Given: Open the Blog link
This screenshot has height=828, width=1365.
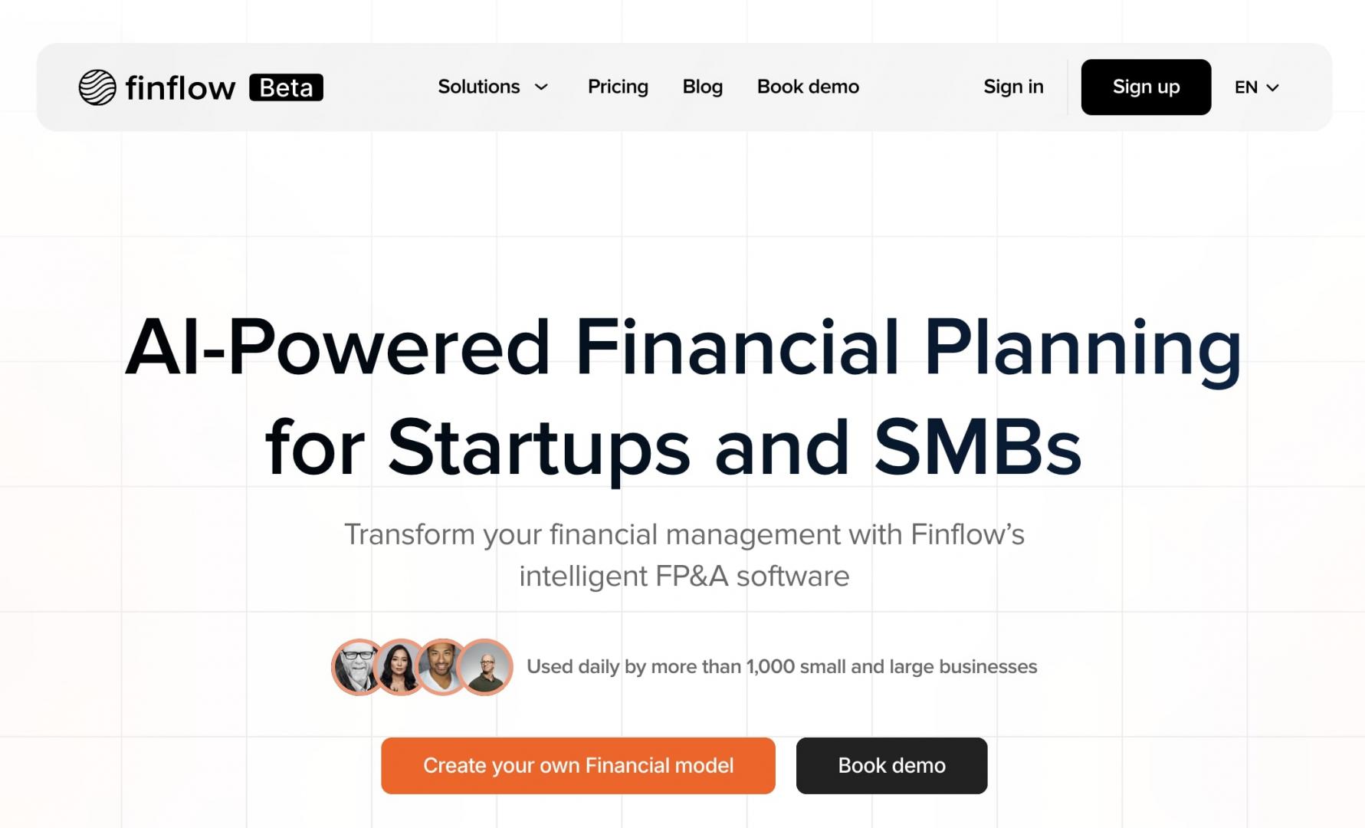Looking at the screenshot, I should pyautogui.click(x=703, y=87).
